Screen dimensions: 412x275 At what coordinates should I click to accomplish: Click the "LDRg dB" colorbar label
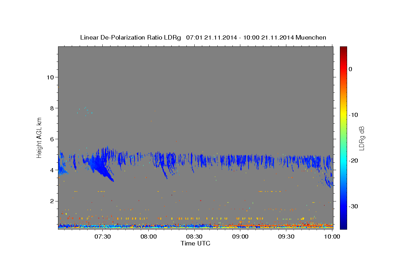(362, 138)
